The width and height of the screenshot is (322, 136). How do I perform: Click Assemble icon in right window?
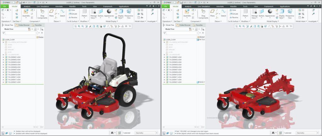click(187, 12)
